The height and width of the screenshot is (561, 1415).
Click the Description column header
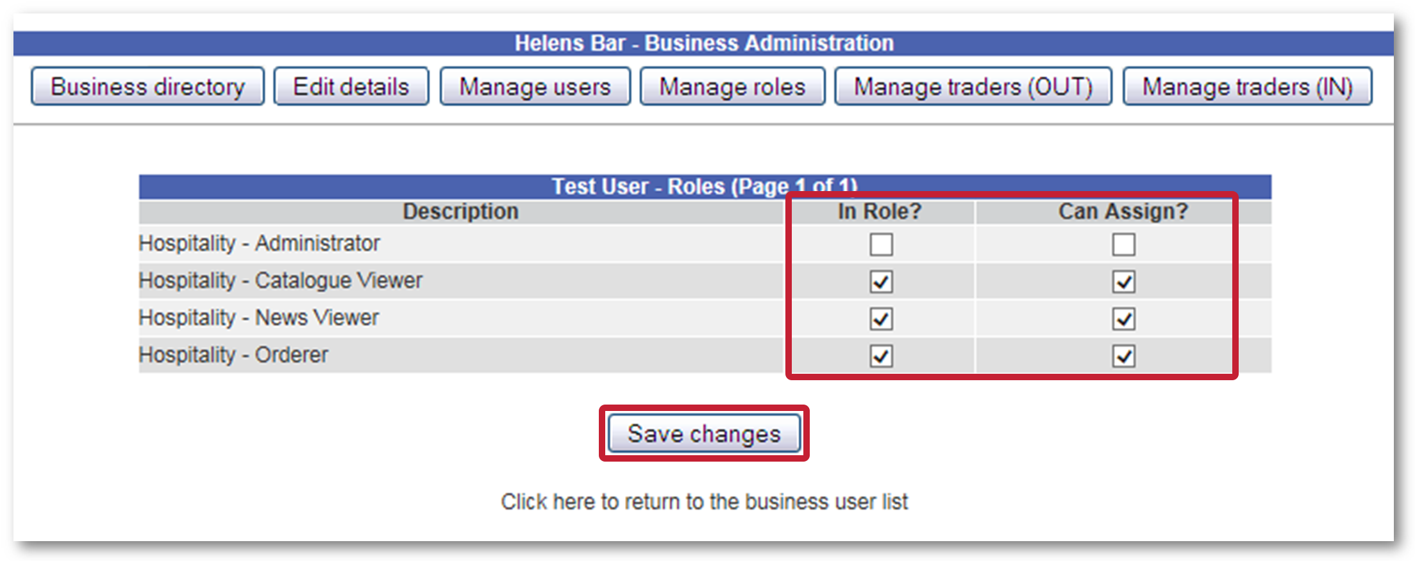460,211
